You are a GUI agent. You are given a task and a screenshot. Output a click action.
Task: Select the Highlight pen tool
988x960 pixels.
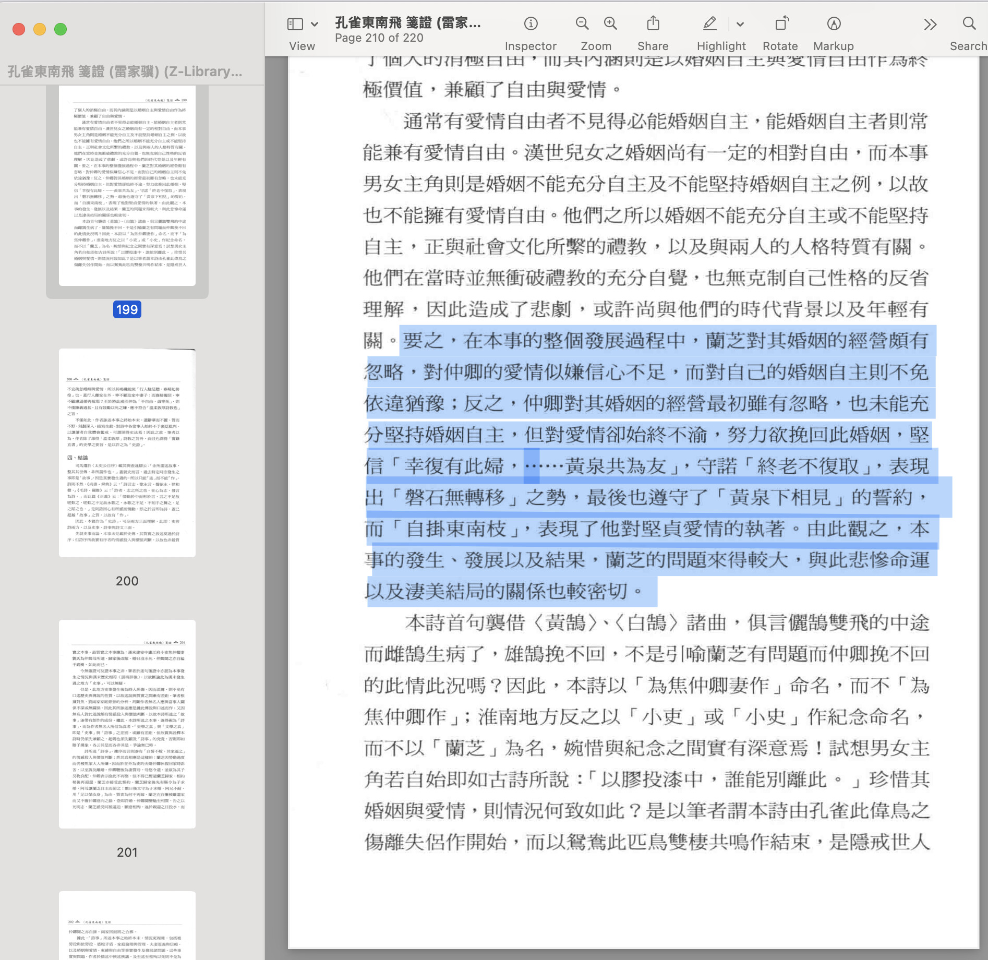coord(709,23)
